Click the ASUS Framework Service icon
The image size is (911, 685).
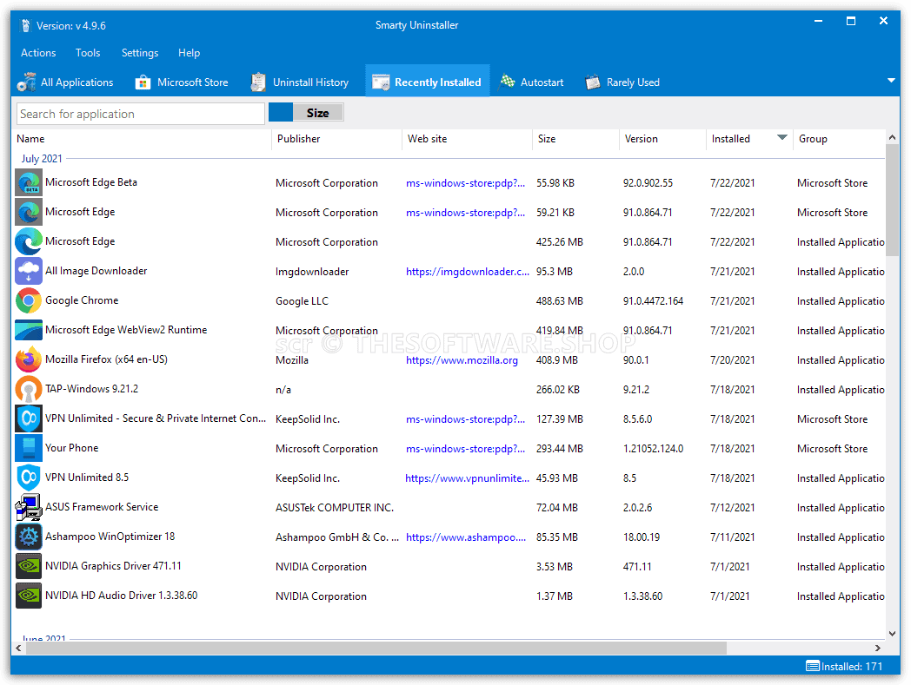tap(29, 507)
